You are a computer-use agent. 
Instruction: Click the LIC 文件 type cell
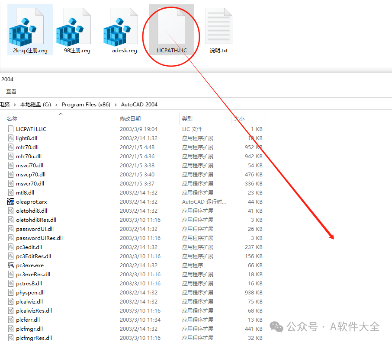coord(192,129)
